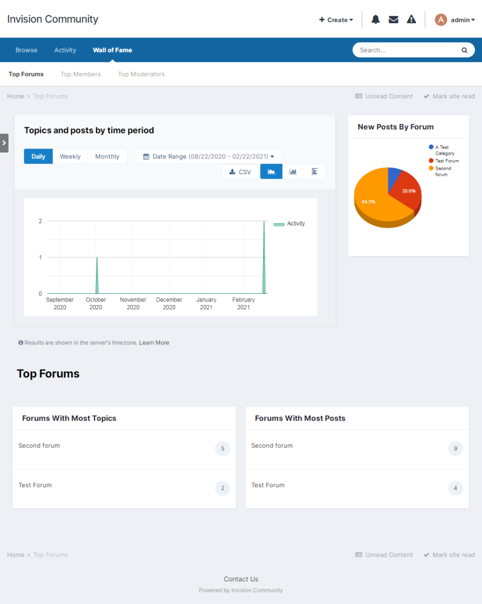Open the admin account dropdown
The width and height of the screenshot is (482, 604).
[455, 20]
